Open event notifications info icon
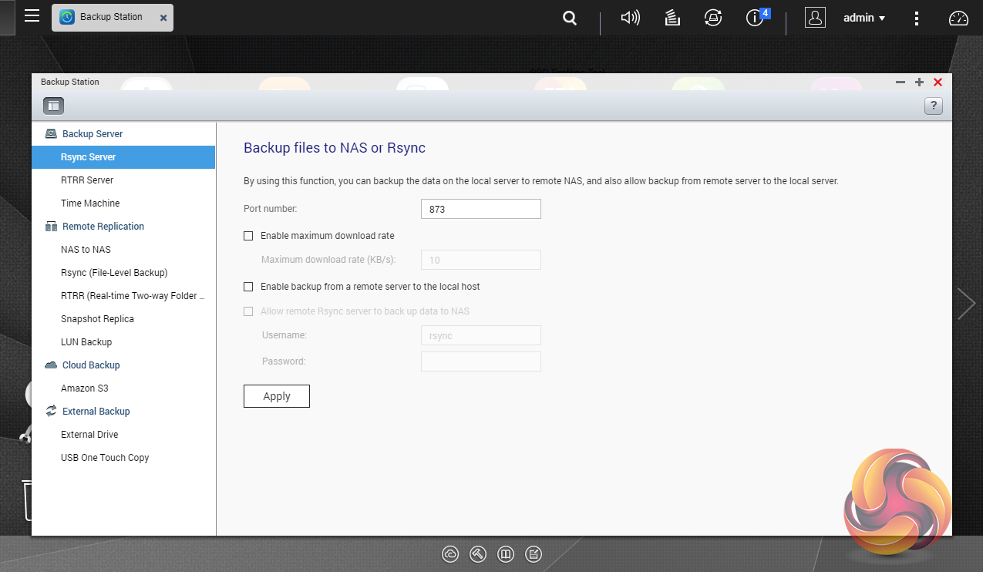The height and width of the screenshot is (575, 983). coord(756,18)
